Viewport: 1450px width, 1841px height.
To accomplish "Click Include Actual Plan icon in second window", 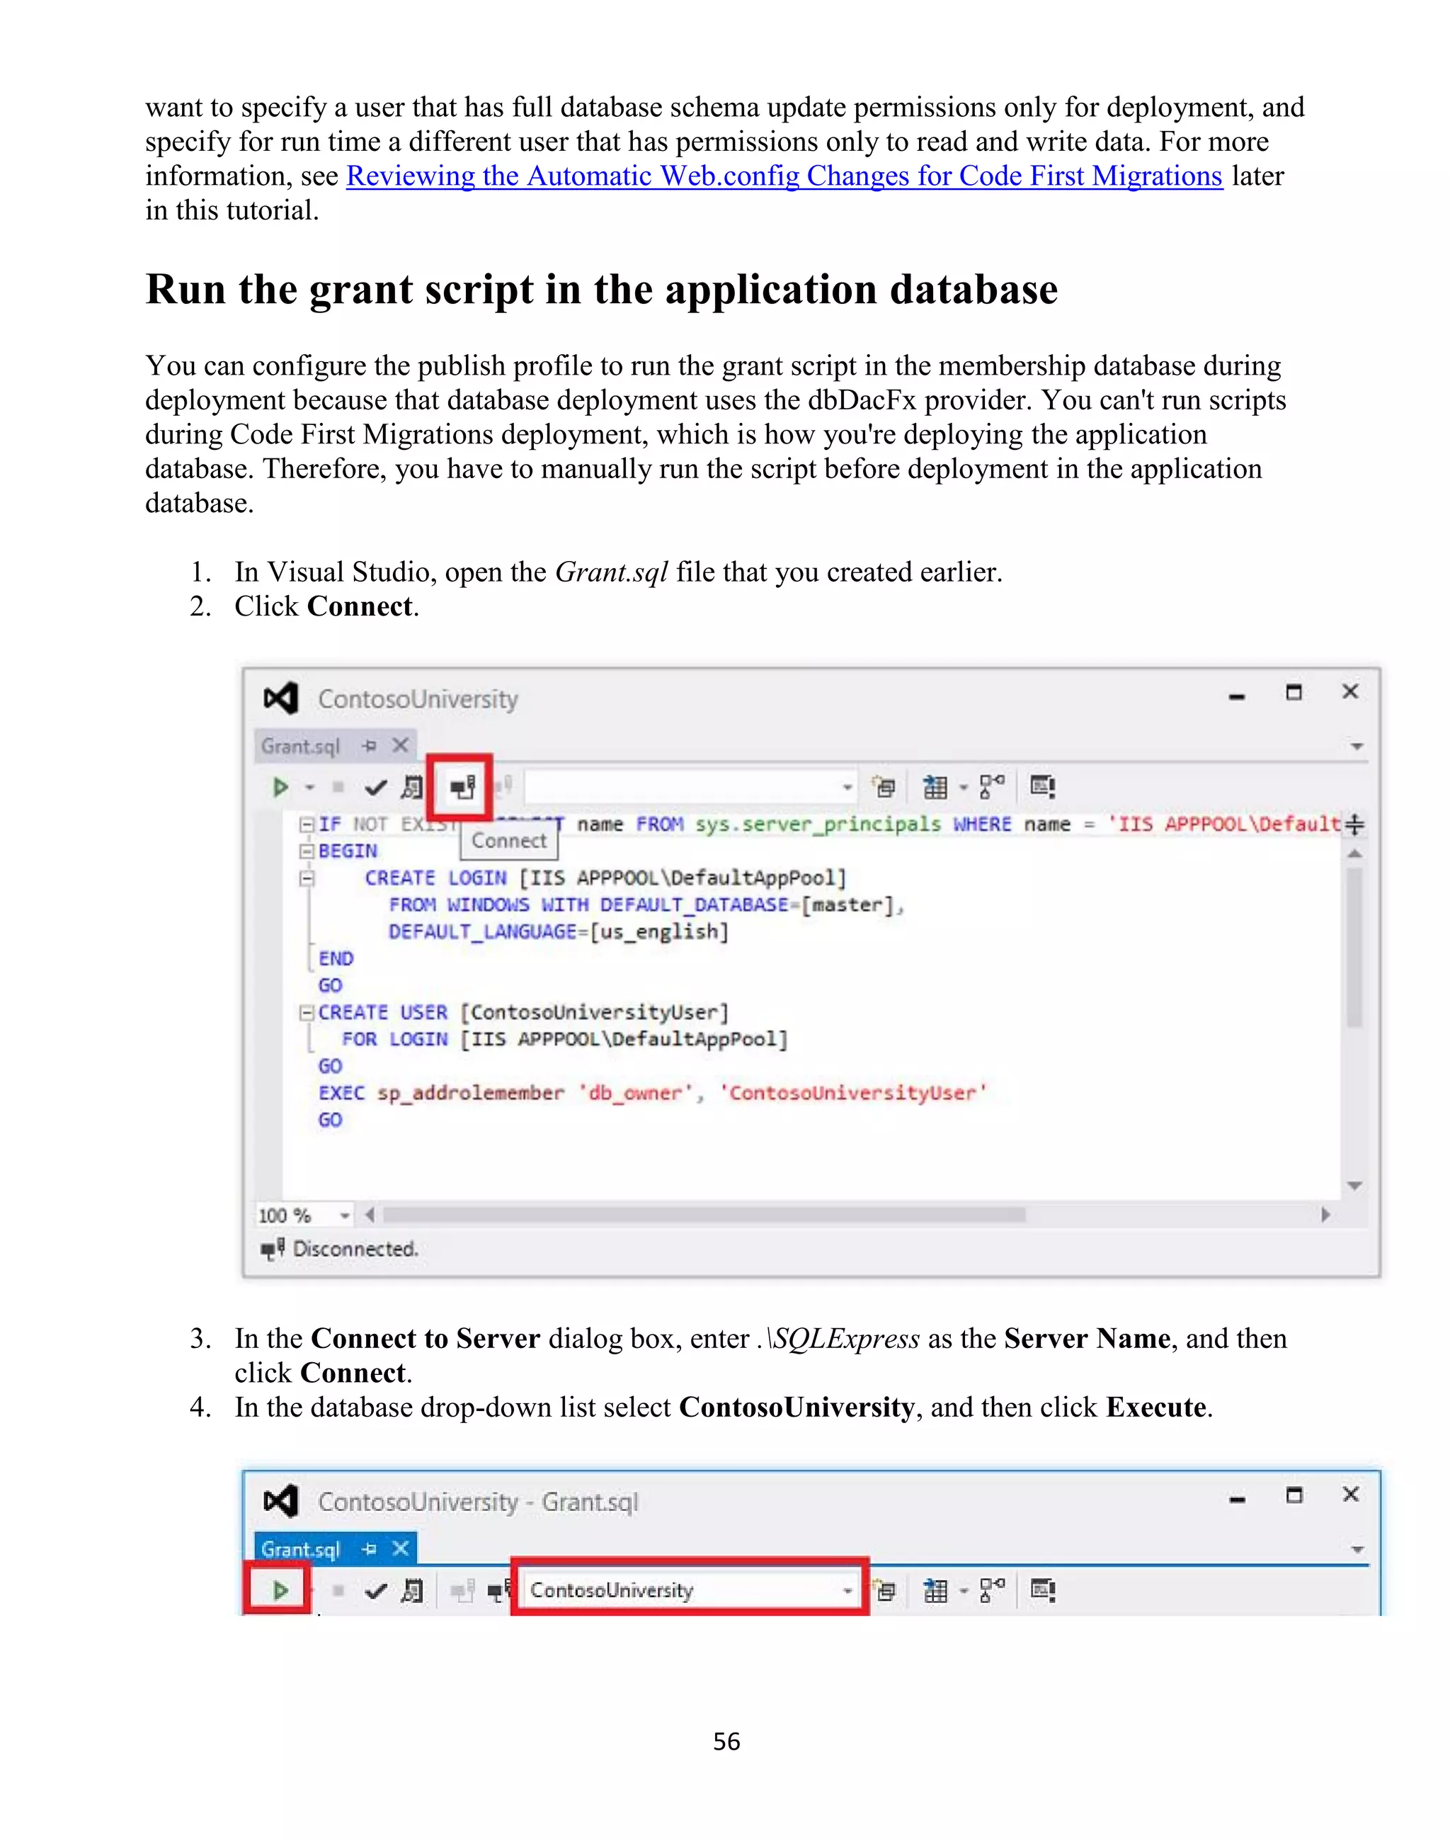I will [992, 1589].
